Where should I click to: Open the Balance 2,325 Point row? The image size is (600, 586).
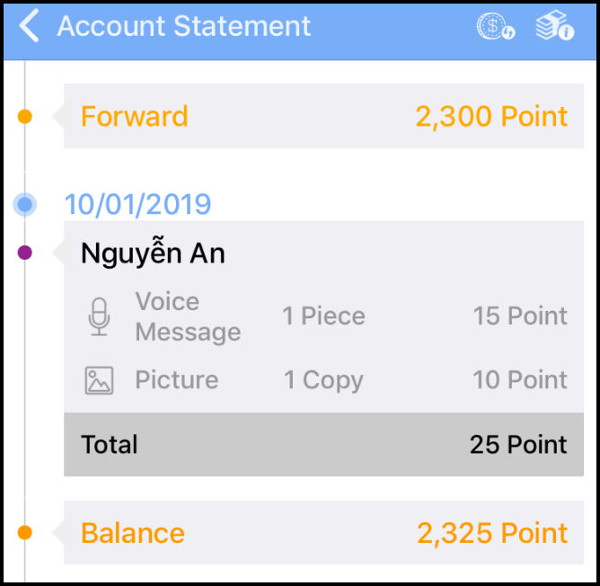tap(323, 532)
